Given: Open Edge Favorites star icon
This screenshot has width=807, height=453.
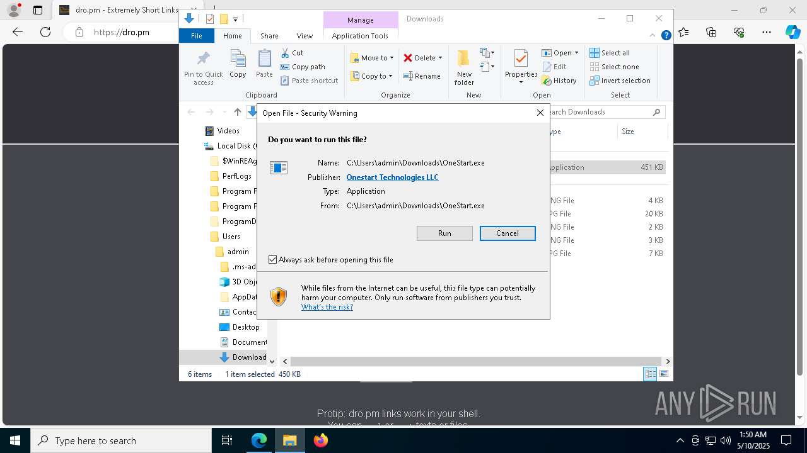Looking at the screenshot, I should tap(683, 32).
